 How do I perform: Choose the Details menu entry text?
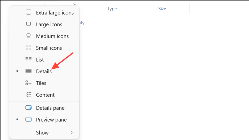pos(44,71)
